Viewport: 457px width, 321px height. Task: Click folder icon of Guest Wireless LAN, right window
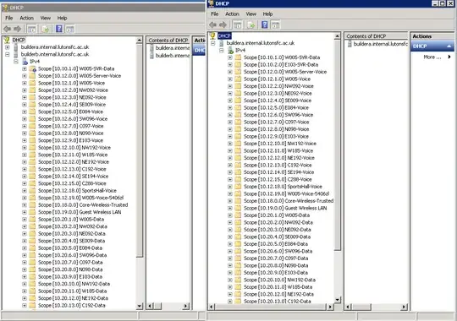pos(238,208)
